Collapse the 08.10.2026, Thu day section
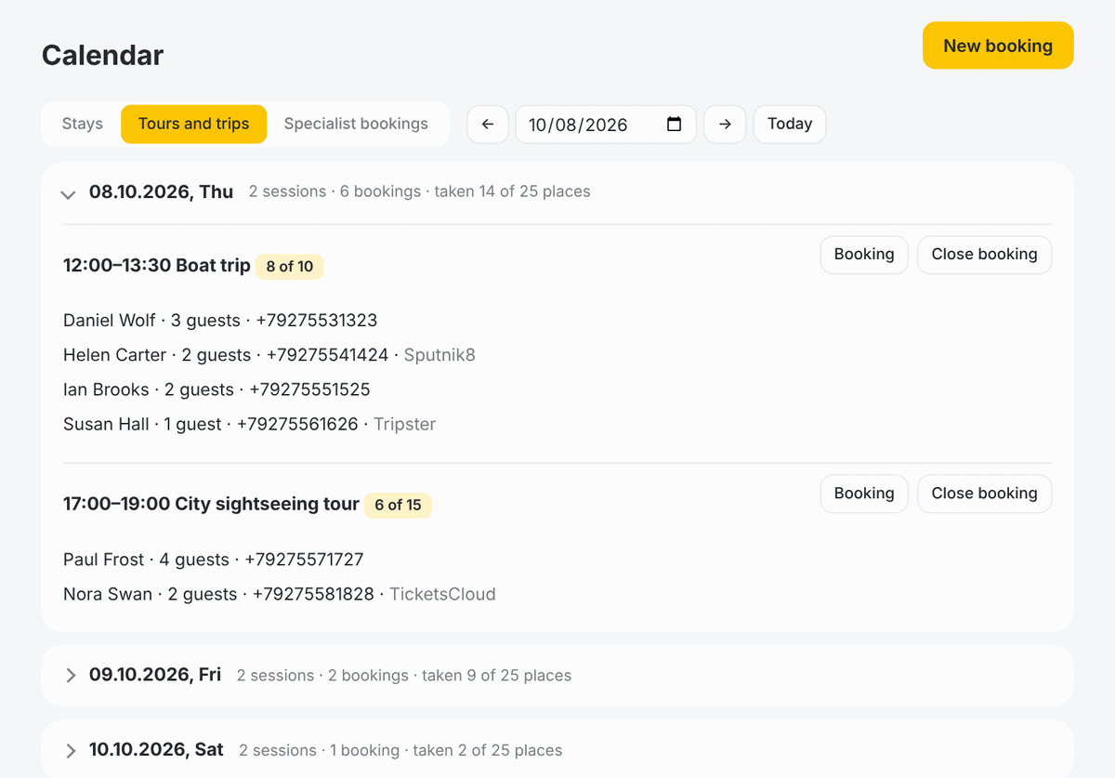The image size is (1115, 778). [x=68, y=193]
